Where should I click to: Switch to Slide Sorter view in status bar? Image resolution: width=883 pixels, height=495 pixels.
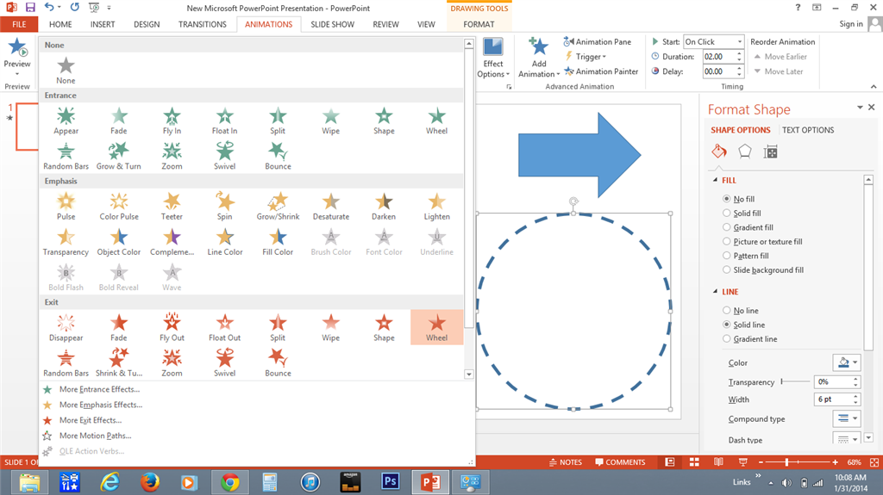[x=694, y=462]
